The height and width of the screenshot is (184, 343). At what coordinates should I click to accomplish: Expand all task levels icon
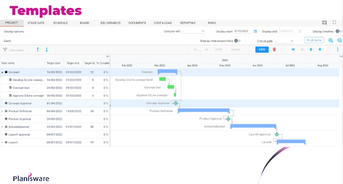click(38, 50)
